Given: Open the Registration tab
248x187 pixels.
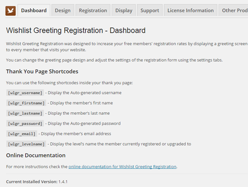Looking at the screenshot, I should 93,10.
